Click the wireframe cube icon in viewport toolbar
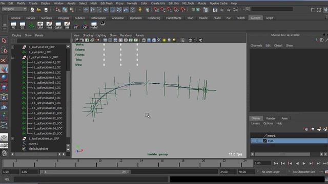Viewport: 328px width, 184px height. 144,40
